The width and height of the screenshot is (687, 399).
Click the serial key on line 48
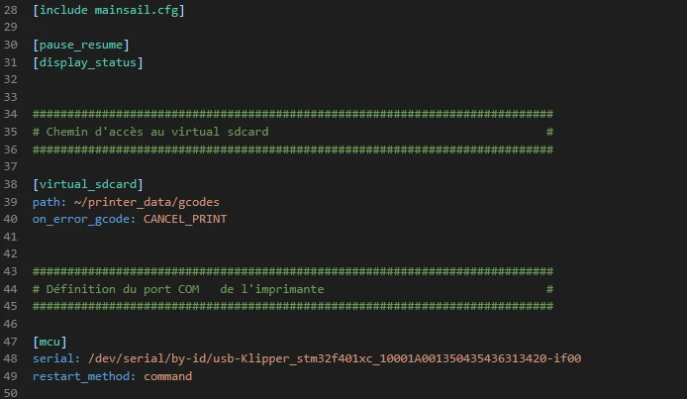coord(56,358)
